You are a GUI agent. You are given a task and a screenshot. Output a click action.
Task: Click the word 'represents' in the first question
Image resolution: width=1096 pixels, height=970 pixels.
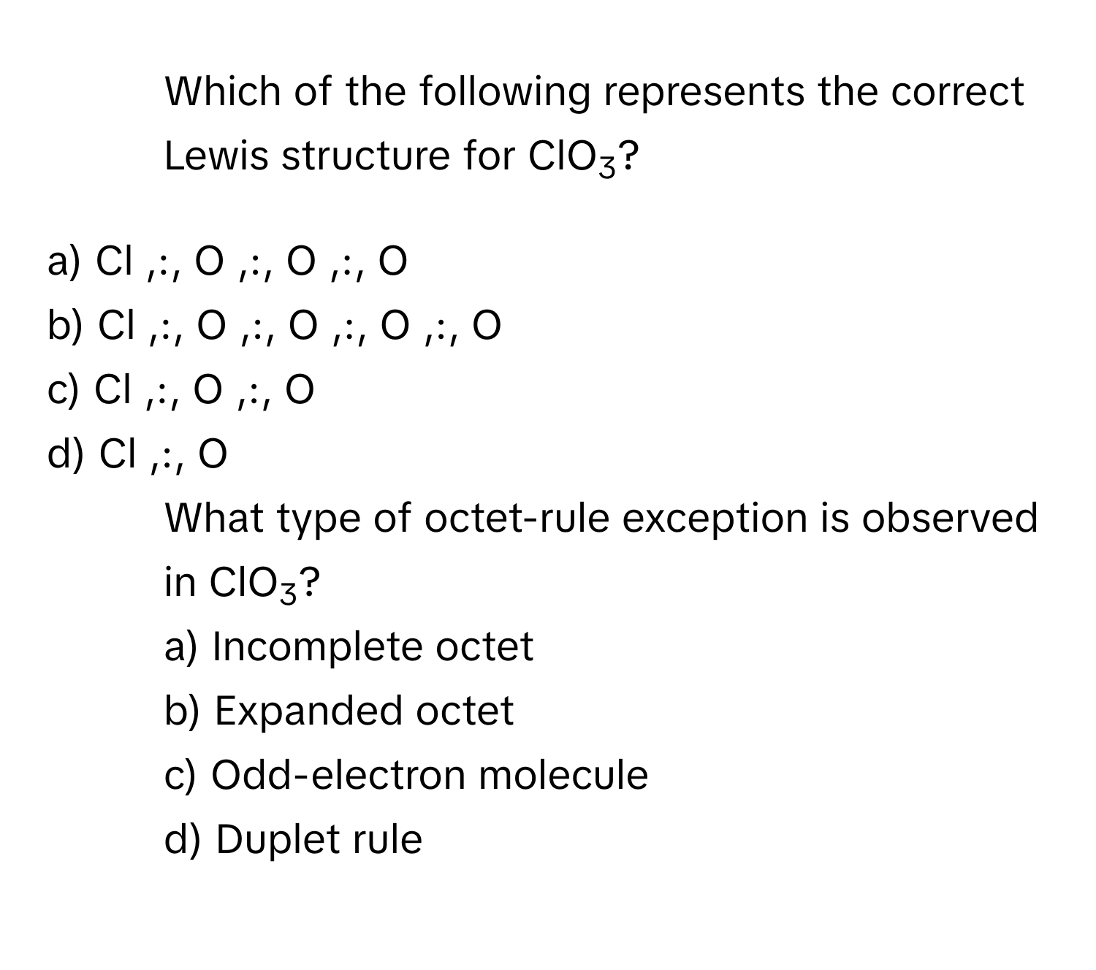[x=684, y=93]
